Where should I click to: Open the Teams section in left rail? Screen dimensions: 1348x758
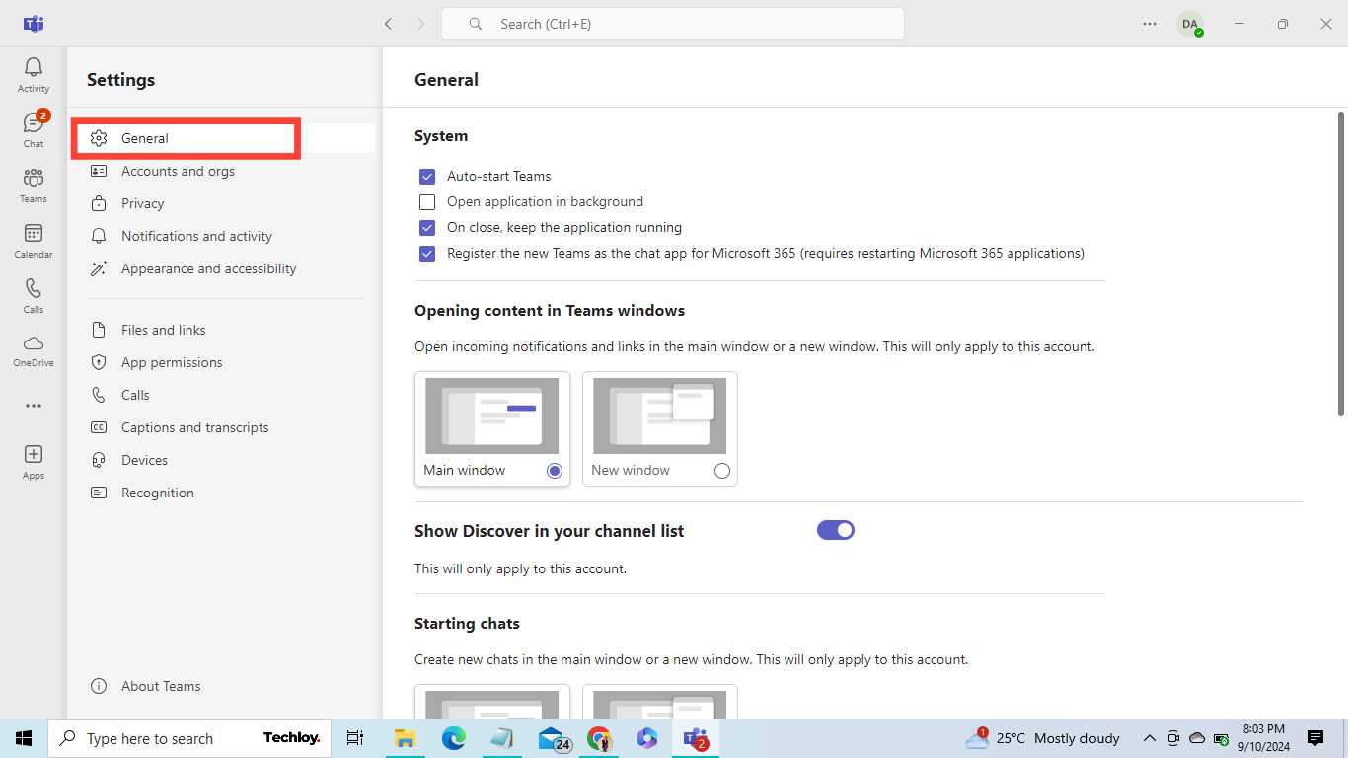(x=34, y=186)
